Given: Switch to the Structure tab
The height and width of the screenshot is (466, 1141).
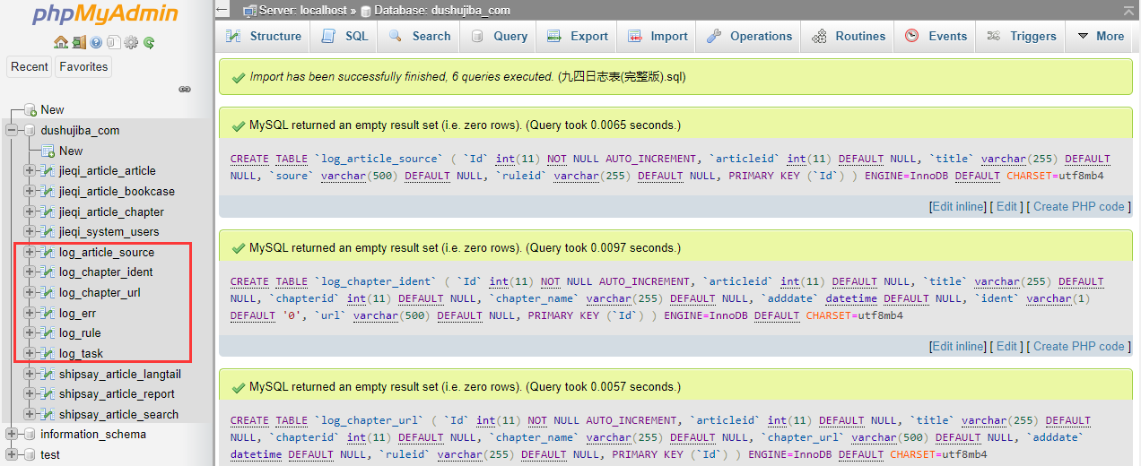Looking at the screenshot, I should point(264,37).
